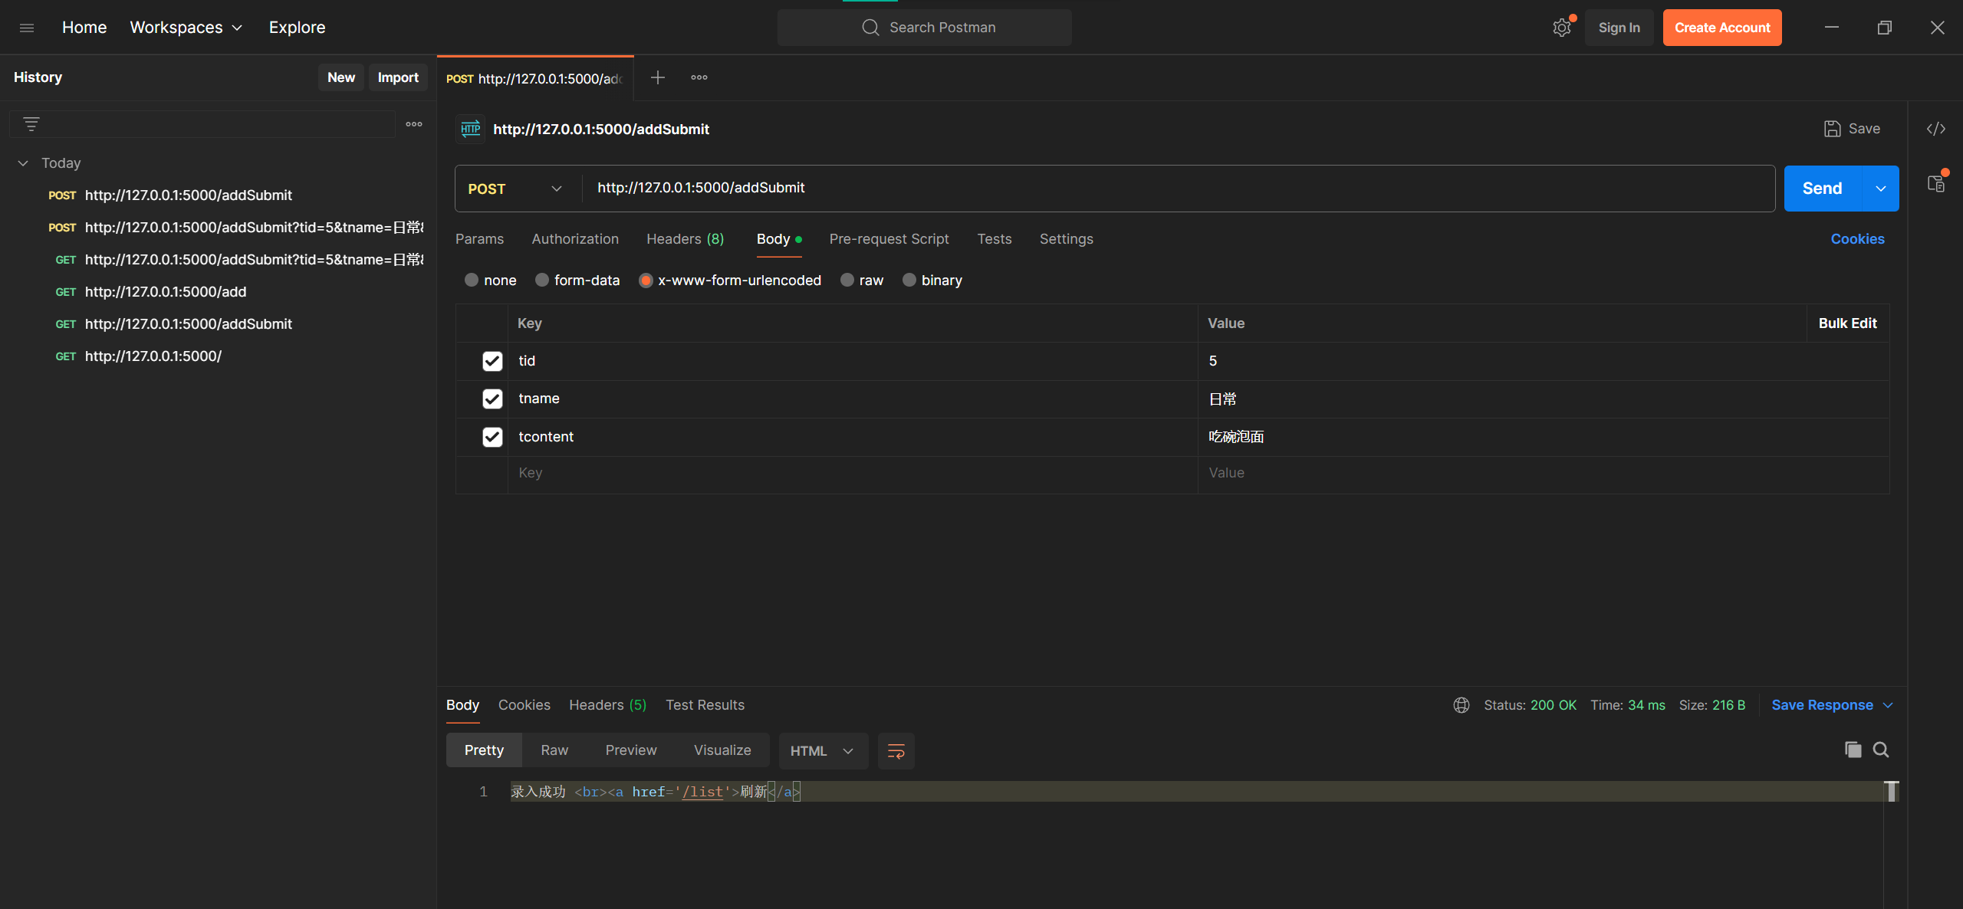This screenshot has width=1963, height=909.
Task: Click the history filter icon
Action: pos(31,124)
